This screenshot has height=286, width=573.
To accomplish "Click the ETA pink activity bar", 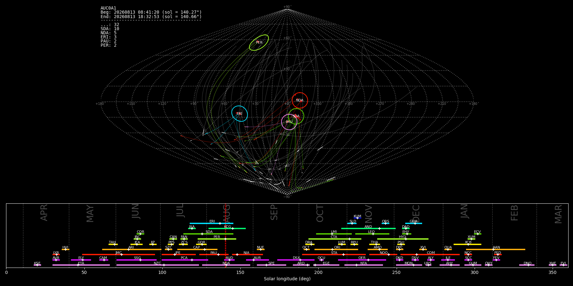I will [x=81, y=265].
